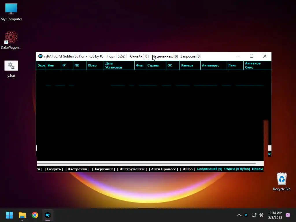Open File Explorer from the taskbar
The width and height of the screenshot is (296, 222).
[x=22, y=215]
